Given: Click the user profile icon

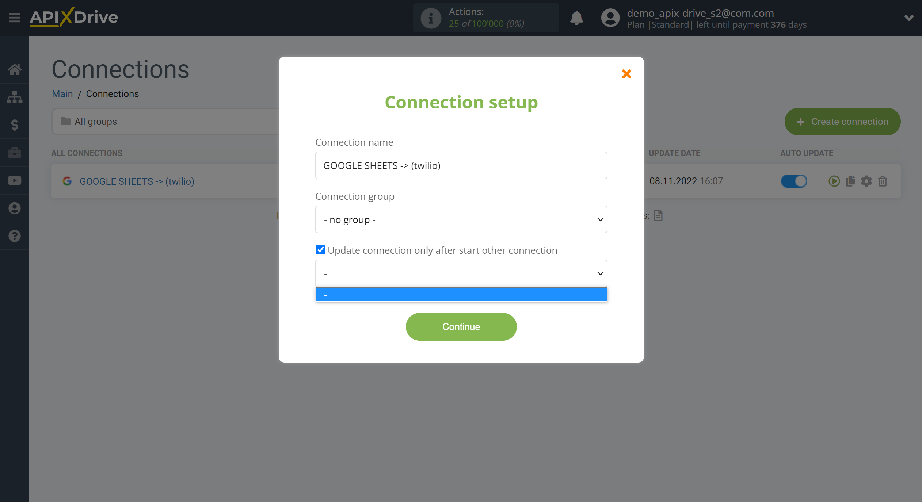Looking at the screenshot, I should tap(609, 17).
